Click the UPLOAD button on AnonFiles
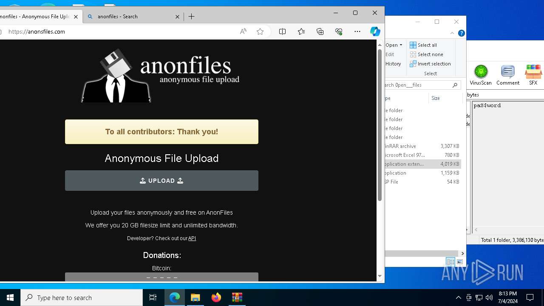 (x=161, y=181)
